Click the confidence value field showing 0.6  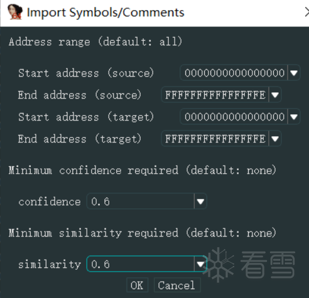pyautogui.click(x=141, y=201)
